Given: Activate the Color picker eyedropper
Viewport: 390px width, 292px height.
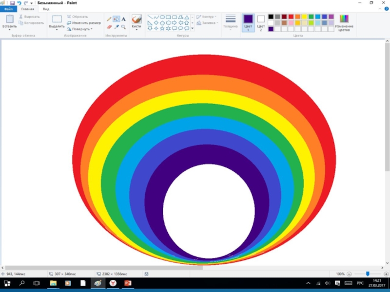Looking at the screenshot, I should pyautogui.click(x=117, y=27).
